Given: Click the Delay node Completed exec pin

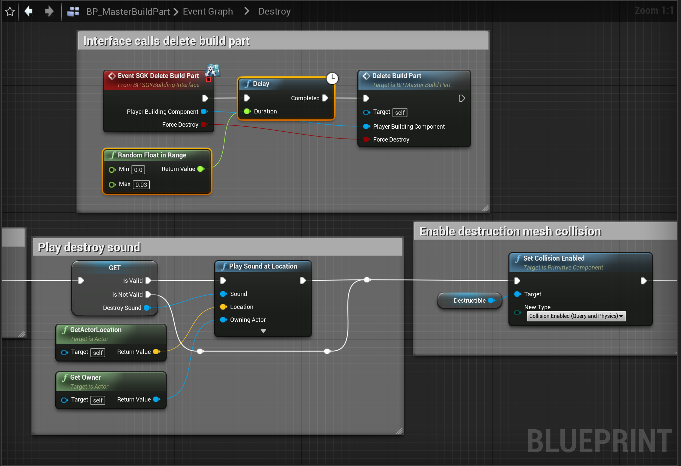Looking at the screenshot, I should pos(325,98).
